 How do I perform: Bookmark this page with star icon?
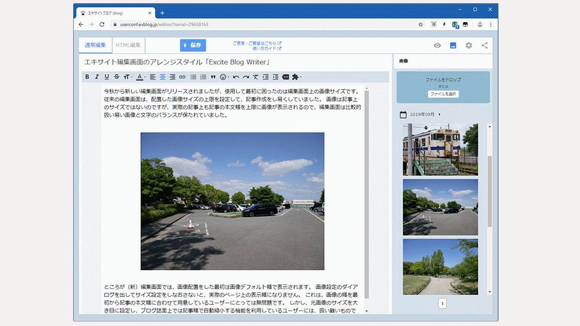[x=420, y=24]
